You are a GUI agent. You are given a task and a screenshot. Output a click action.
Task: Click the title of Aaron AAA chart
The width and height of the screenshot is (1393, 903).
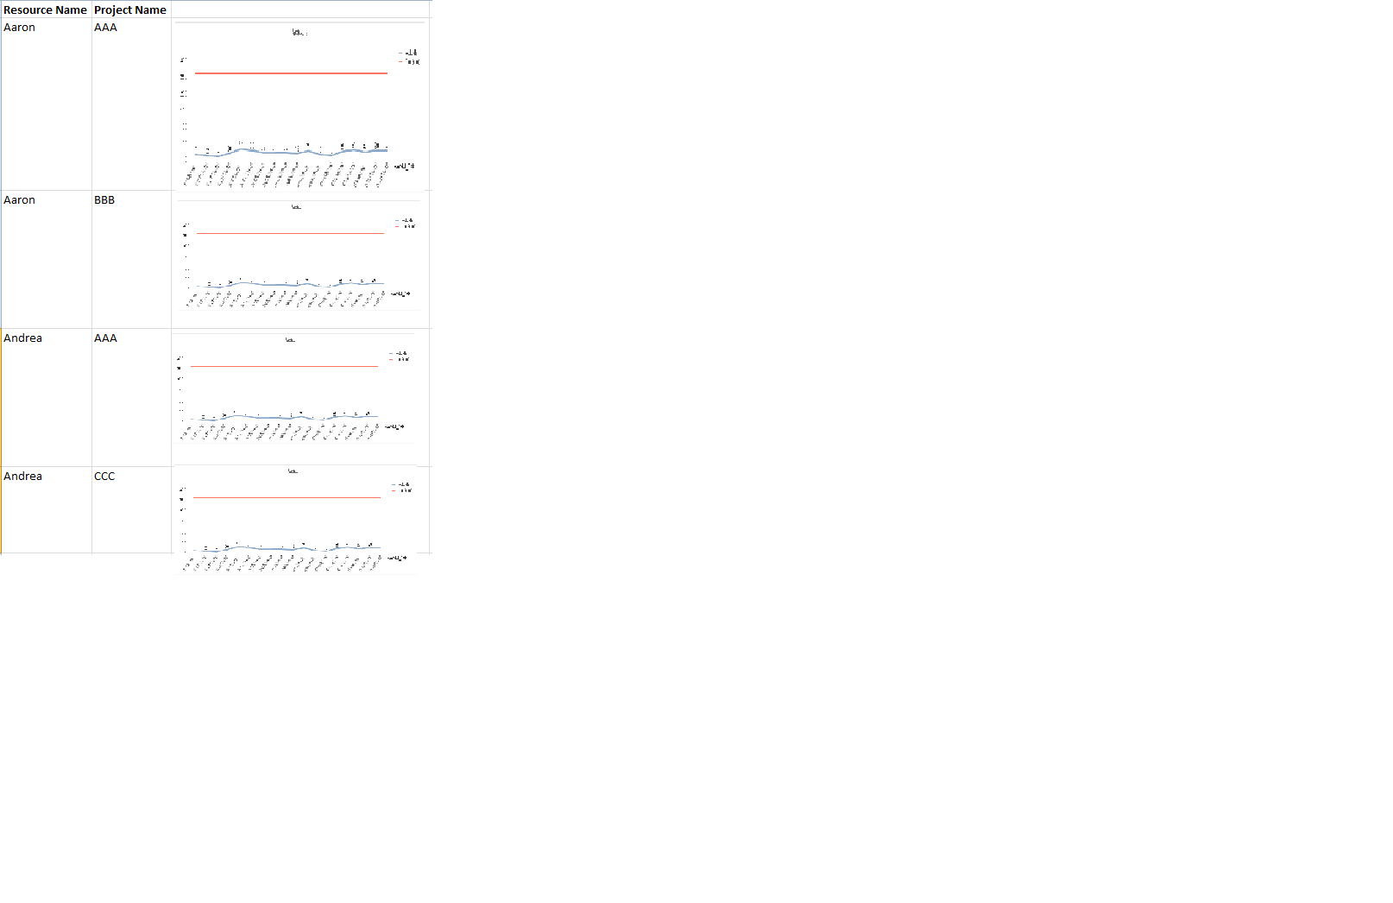click(x=299, y=33)
